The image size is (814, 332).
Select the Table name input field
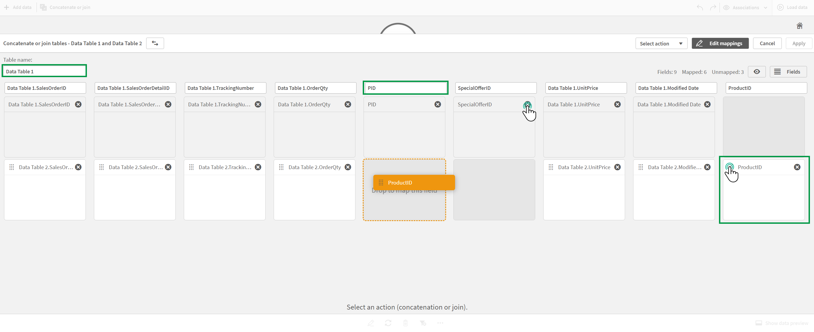(x=45, y=71)
